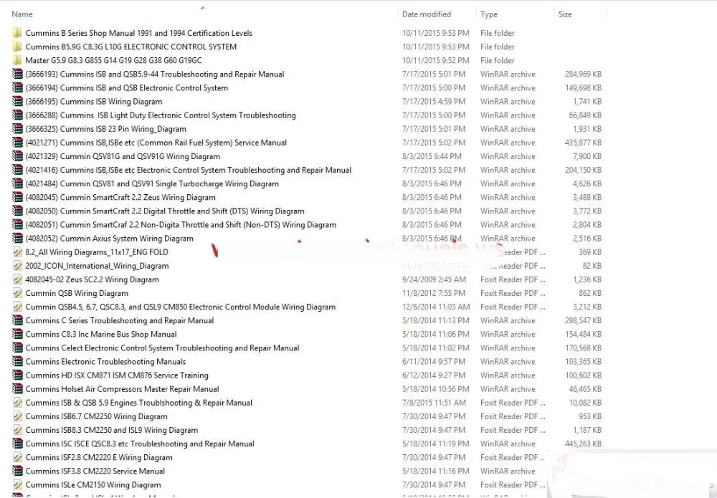Sort by the Date modified column header
The height and width of the screenshot is (498, 717).
click(x=426, y=14)
